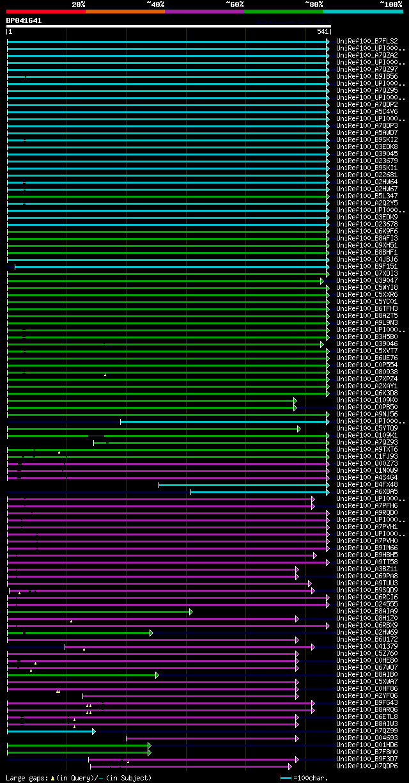
Task: Select the UniRef100_B9FG43 label
Action: [x=367, y=703]
